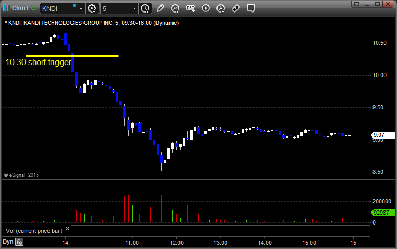Screen dimensions: 397x249
Task: Click the Dyn dynamic scaling button
Action: pyautogui.click(x=8, y=242)
